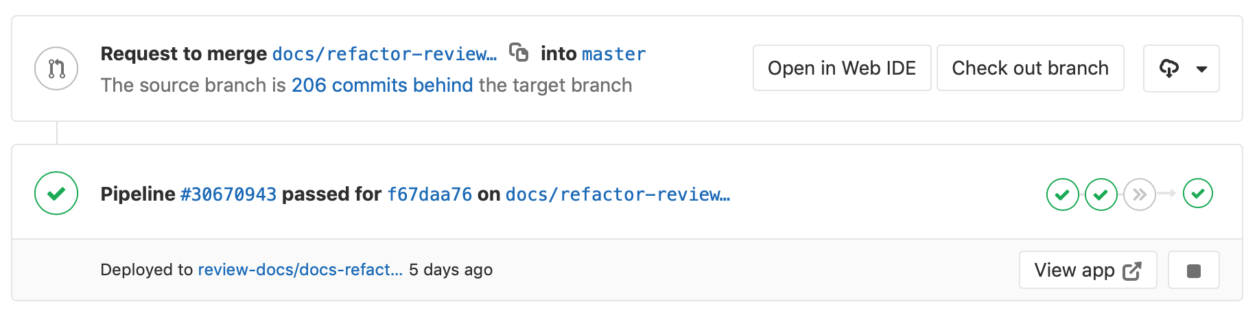Open the review-docs deployment environment link
The width and height of the screenshot is (1257, 315).
pyautogui.click(x=300, y=270)
